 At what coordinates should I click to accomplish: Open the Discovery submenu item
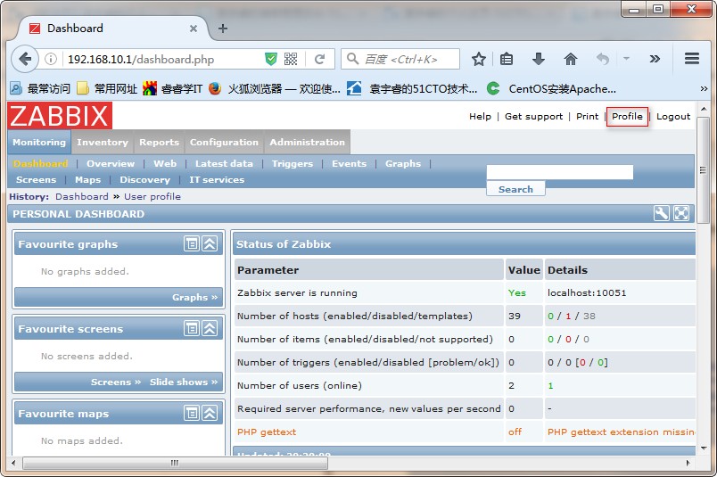[145, 180]
